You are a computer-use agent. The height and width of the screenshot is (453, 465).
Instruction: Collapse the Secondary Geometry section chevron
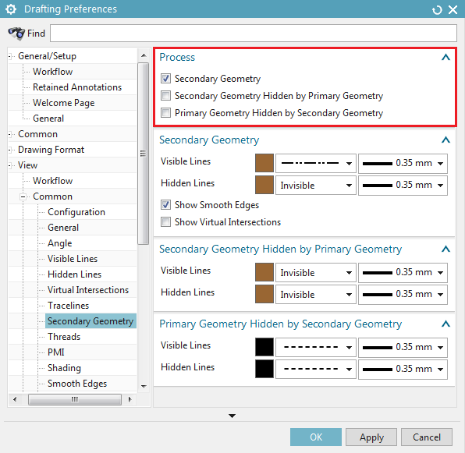(445, 140)
